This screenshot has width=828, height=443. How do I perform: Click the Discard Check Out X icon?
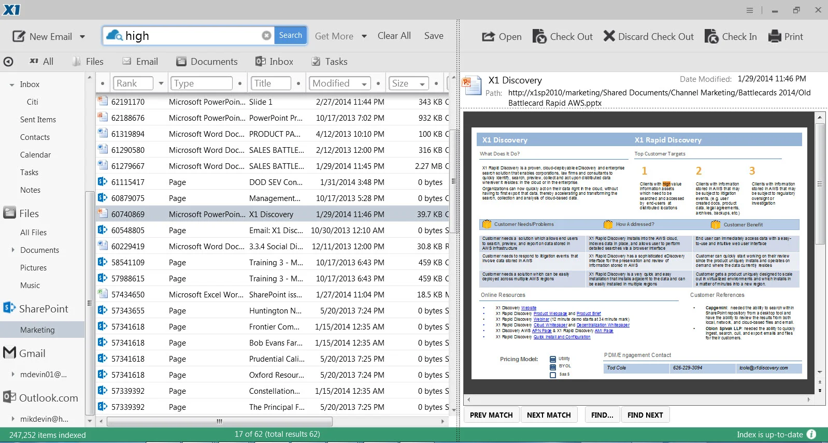click(x=609, y=36)
